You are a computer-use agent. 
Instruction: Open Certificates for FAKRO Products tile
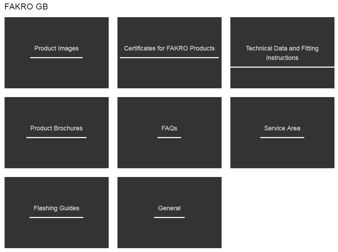[x=170, y=53]
